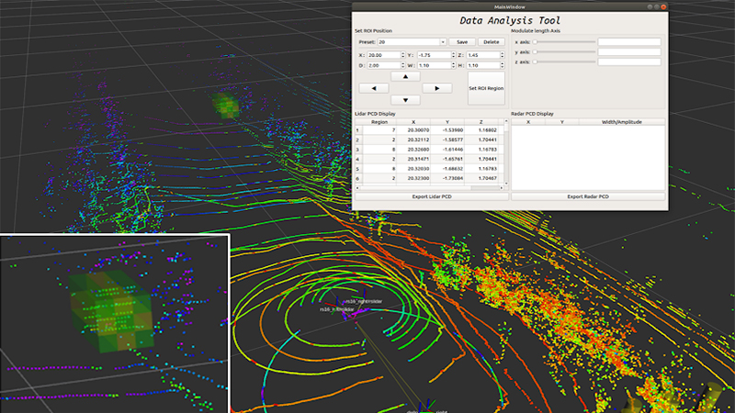Select Lidar table row header 6
This screenshot has width=735, height=413.
(x=358, y=178)
